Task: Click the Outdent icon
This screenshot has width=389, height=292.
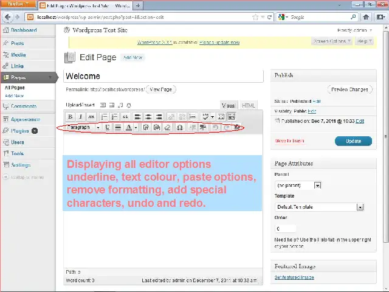Action: [193, 127]
